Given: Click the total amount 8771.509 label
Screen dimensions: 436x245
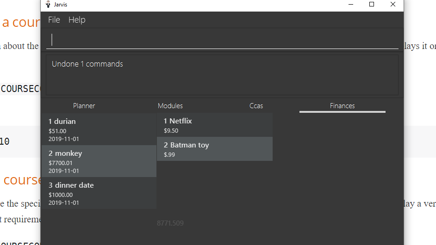Looking at the screenshot, I should [170, 223].
